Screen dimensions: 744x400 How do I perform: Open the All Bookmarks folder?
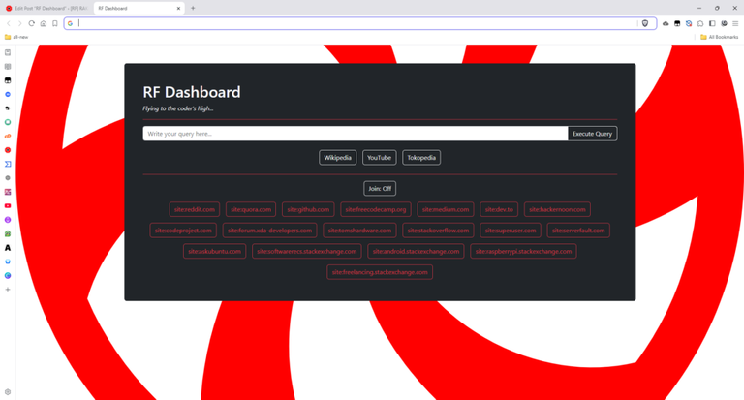[x=719, y=37]
